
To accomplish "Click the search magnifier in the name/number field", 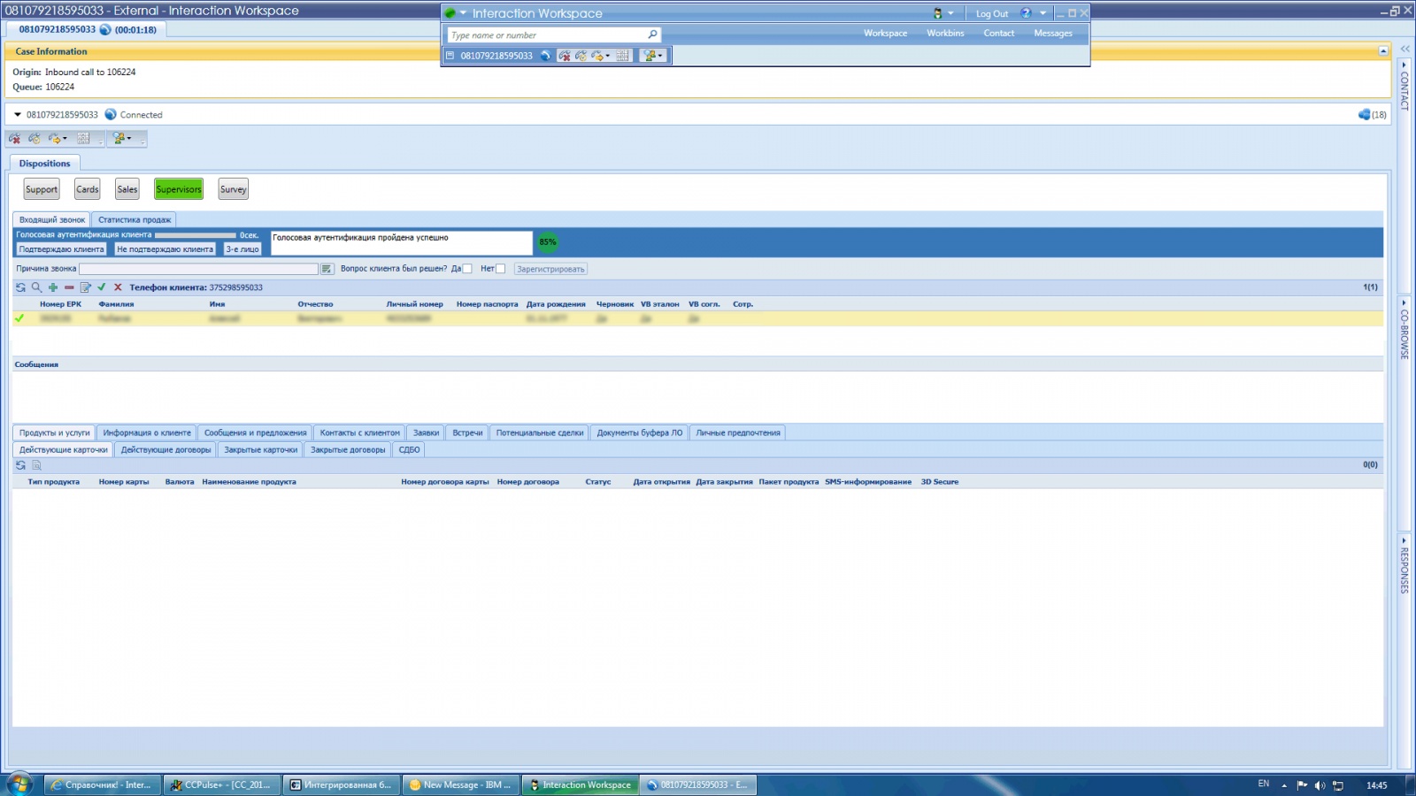I will [x=652, y=34].
